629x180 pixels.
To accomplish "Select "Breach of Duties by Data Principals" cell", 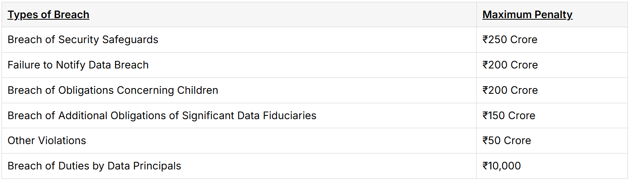I will pyautogui.click(x=94, y=166).
